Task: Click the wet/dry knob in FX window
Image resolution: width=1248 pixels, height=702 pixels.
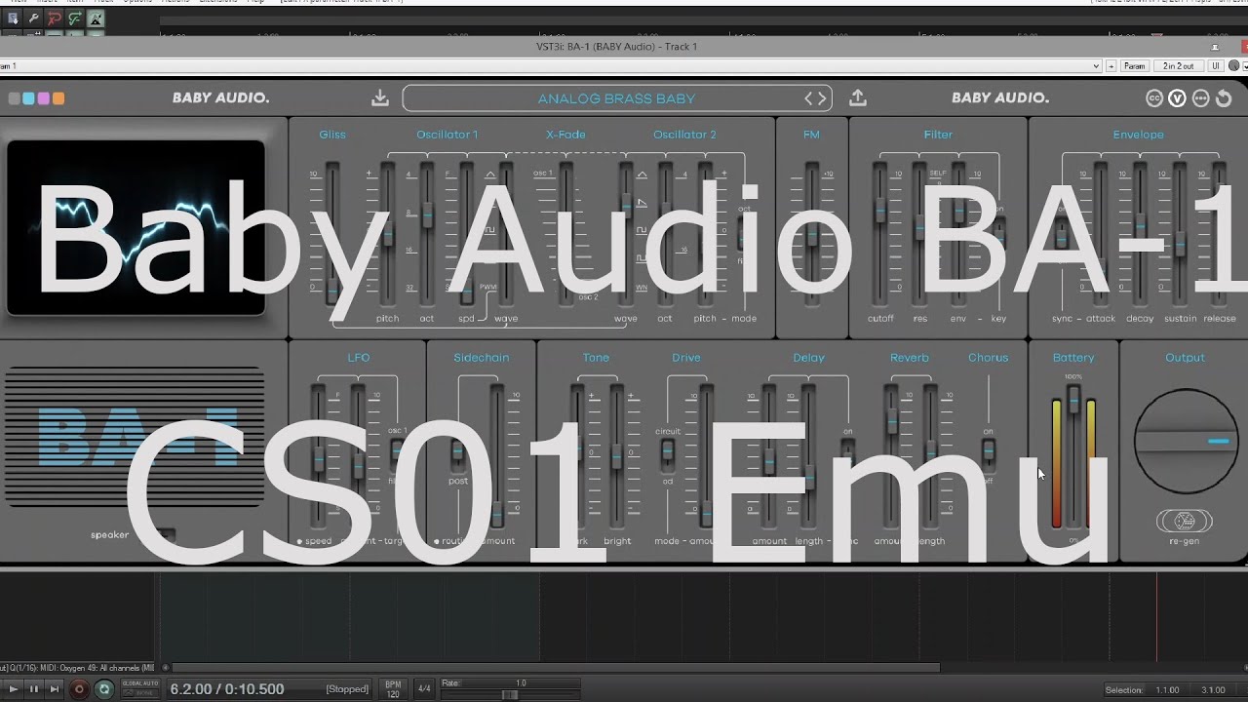Action: 1235,66
